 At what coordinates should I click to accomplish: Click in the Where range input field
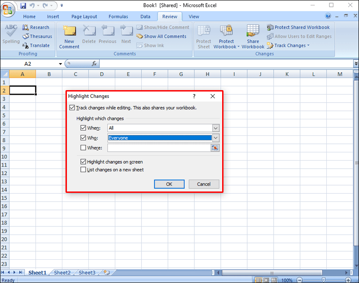point(159,148)
